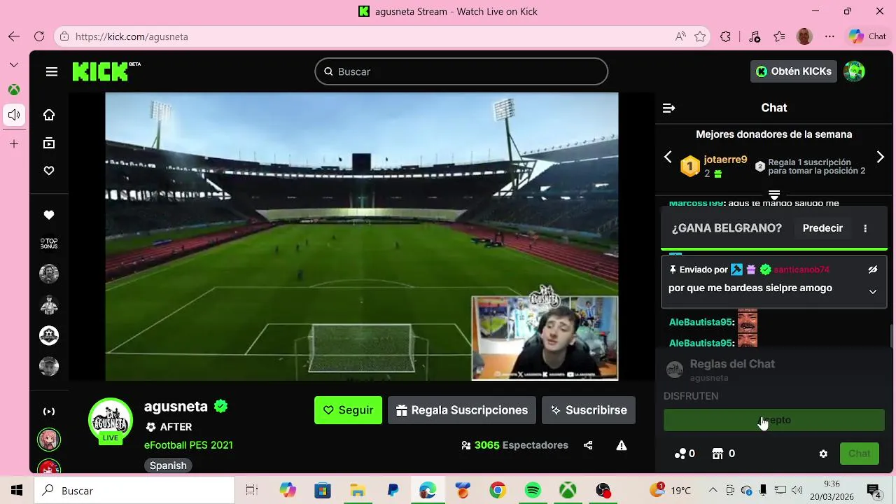This screenshot has height=504, width=896.
Task: Open Following outline heart icon in sidebar
Action: pyautogui.click(x=49, y=171)
